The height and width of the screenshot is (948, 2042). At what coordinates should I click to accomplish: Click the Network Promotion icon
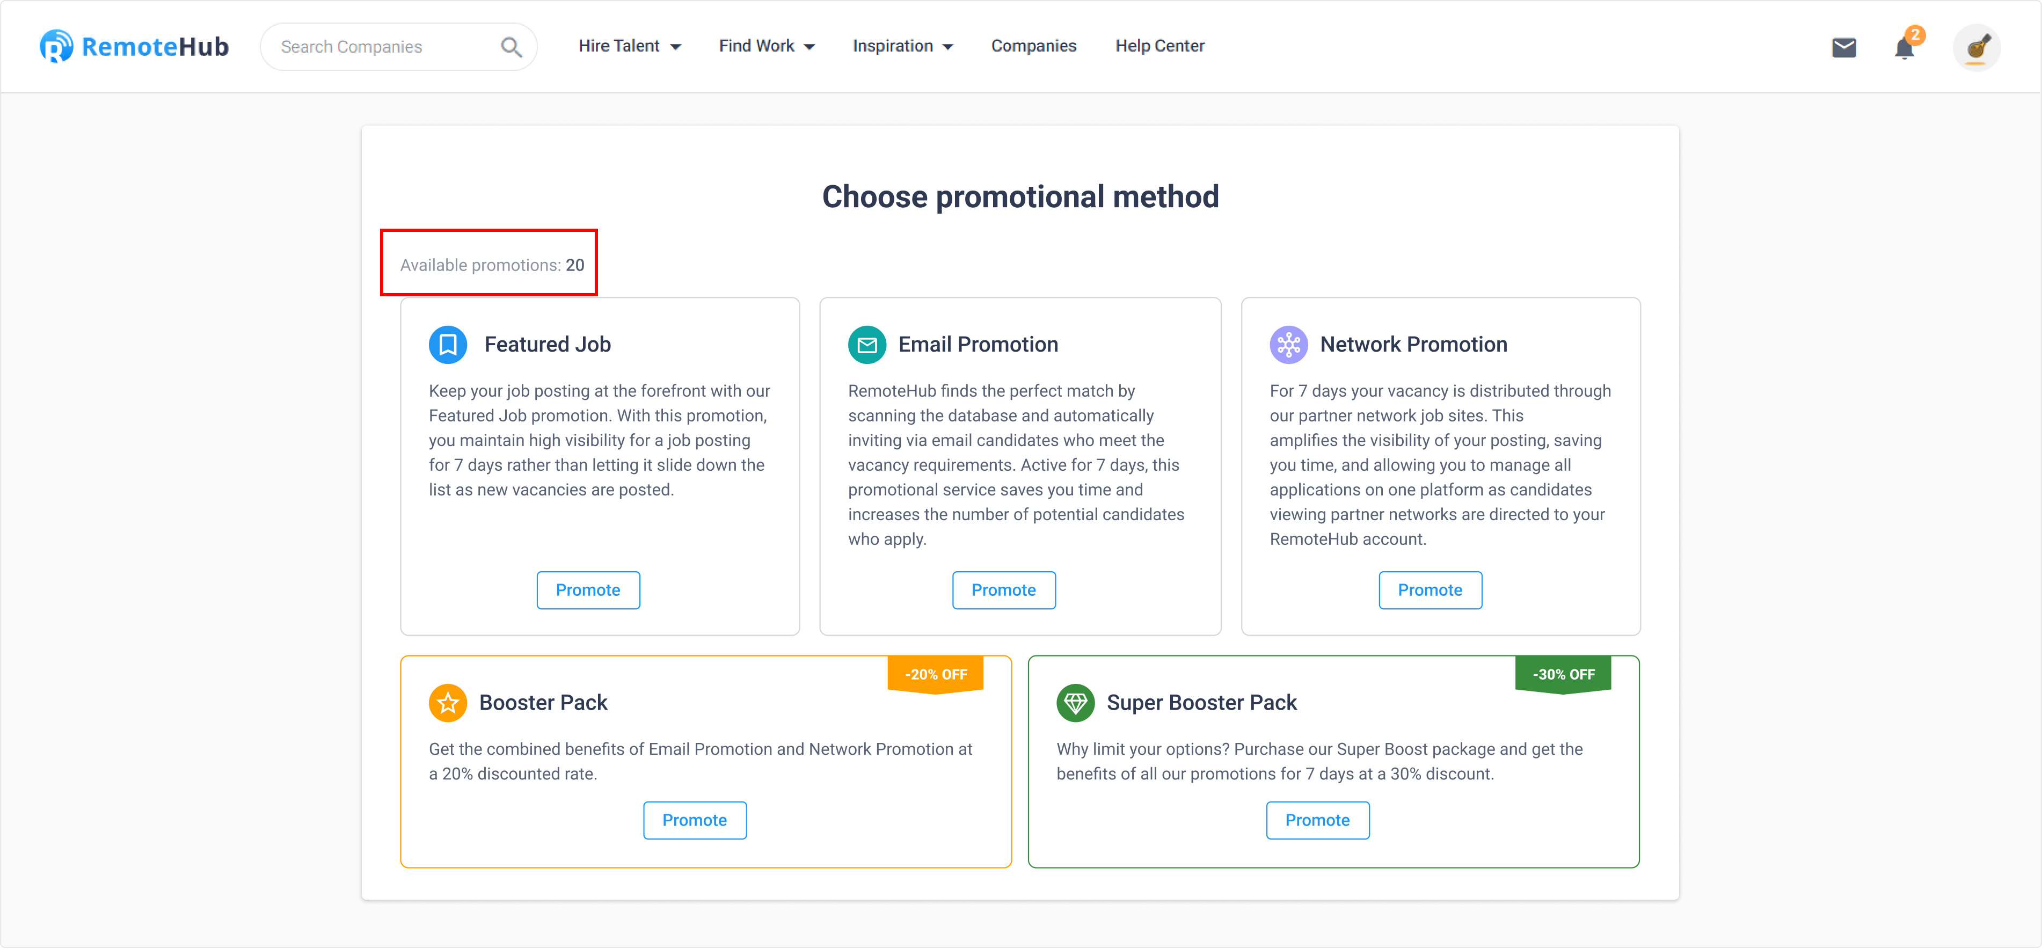pos(1289,345)
